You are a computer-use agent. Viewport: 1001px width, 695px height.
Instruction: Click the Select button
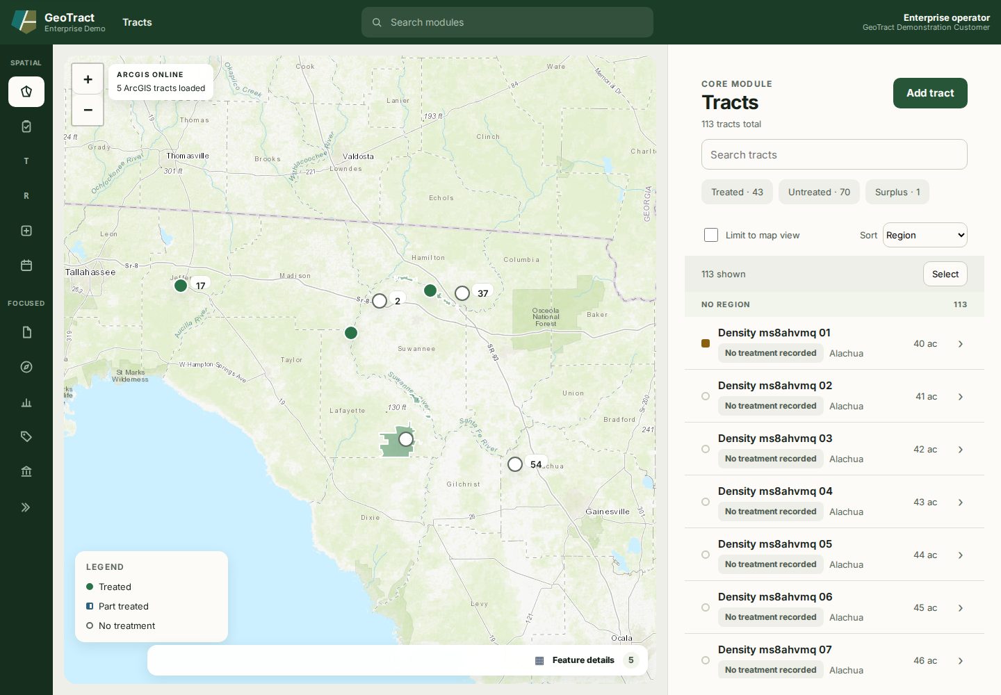tap(945, 274)
